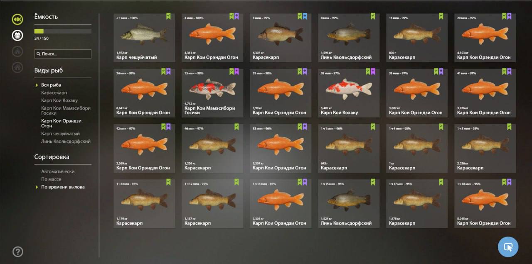Select Карп чешуйчатый in species list
The image size is (532, 264).
(x=60, y=134)
